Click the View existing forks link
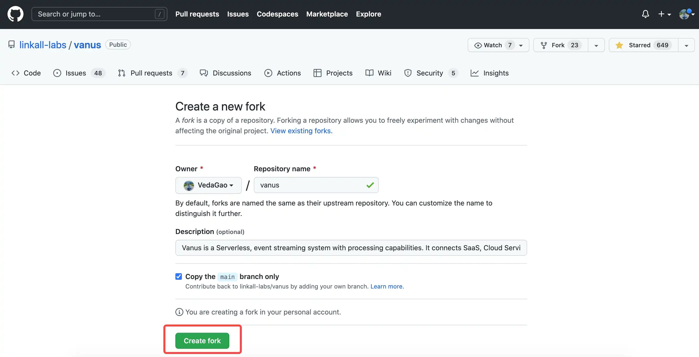 301,131
